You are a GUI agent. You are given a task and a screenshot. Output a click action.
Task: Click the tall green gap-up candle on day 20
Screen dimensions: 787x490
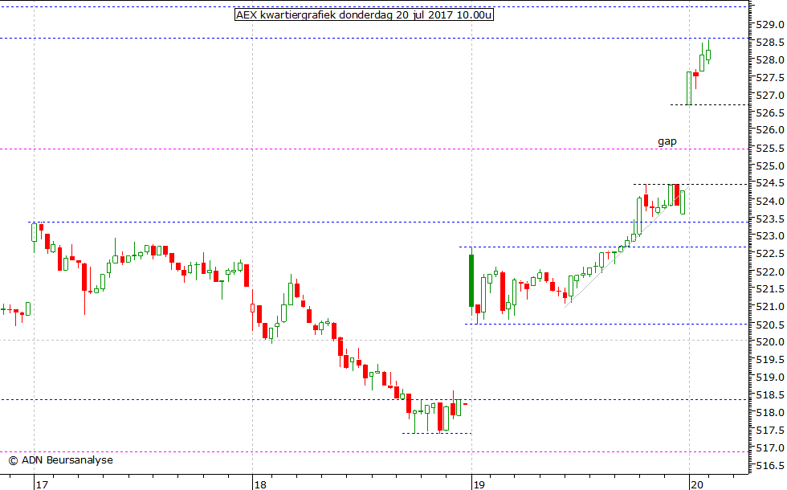click(689, 88)
